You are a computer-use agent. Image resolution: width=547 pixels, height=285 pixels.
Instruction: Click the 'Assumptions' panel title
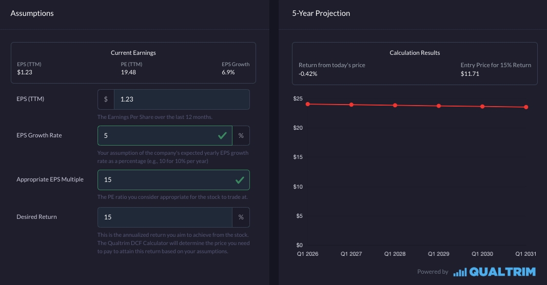click(32, 14)
